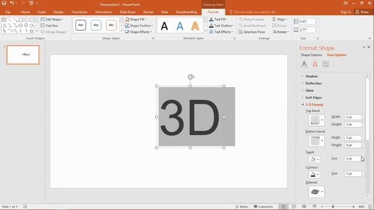
Task: Open Comments from status bar
Action: point(263,206)
